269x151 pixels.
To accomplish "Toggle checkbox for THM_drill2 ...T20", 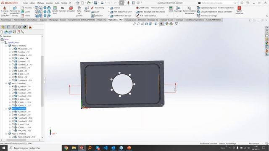I will 13,130.
